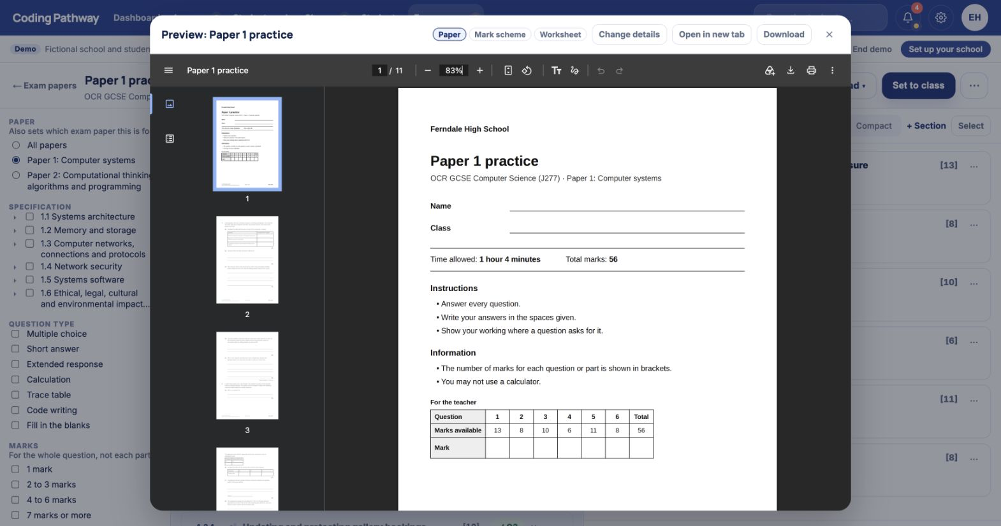Viewport: 1001px width, 526px height.
Task: Open the settings gear icon
Action: tap(941, 18)
